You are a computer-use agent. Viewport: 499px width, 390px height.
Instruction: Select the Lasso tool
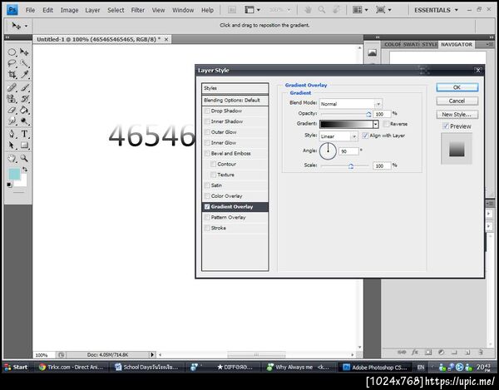12,63
